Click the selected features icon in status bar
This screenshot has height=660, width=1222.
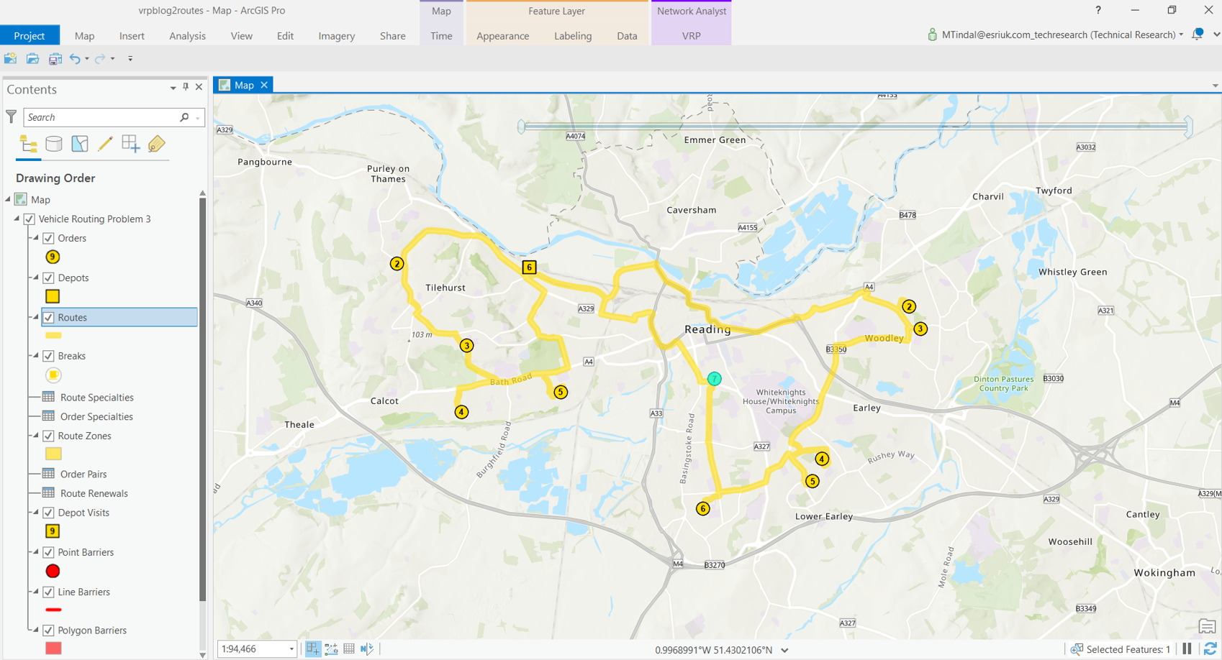click(1077, 649)
